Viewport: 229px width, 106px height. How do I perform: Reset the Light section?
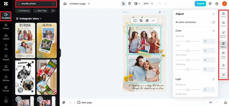[x=213, y=79]
